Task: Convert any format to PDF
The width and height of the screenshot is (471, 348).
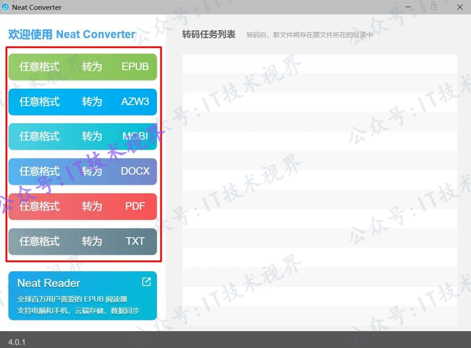Action: (82, 206)
